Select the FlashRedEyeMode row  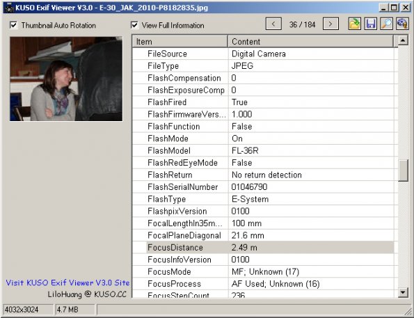pos(263,163)
